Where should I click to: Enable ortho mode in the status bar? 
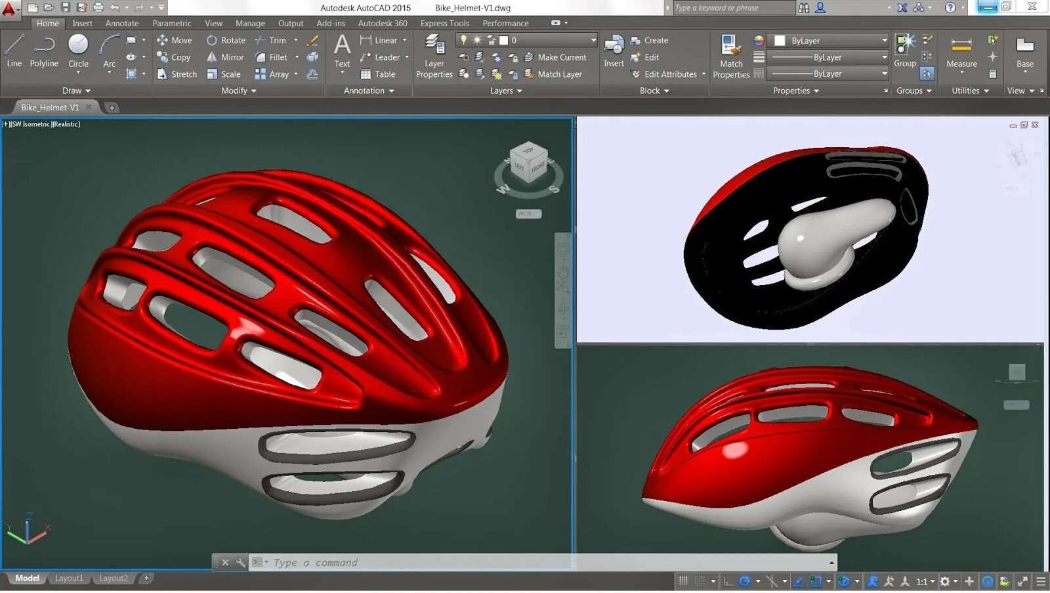pyautogui.click(x=728, y=582)
